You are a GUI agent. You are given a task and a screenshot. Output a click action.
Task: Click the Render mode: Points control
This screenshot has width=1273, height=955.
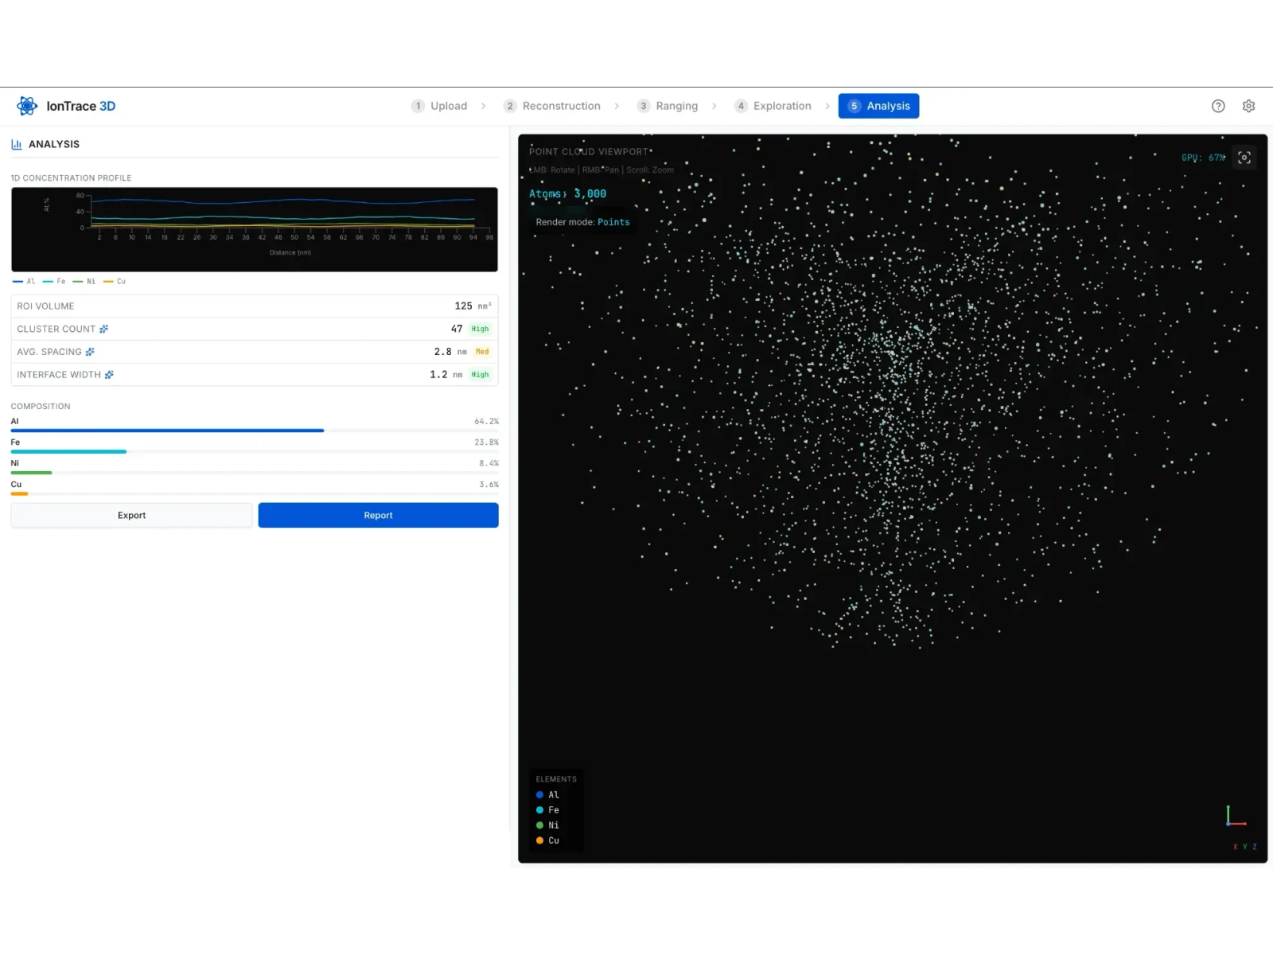pos(582,222)
